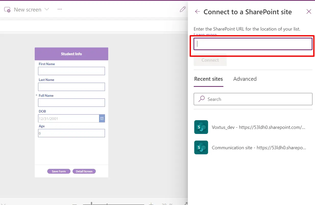Viewport: 315px width, 205px height.
Task: Focus the SharePoint URL input field
Action: pos(253,44)
